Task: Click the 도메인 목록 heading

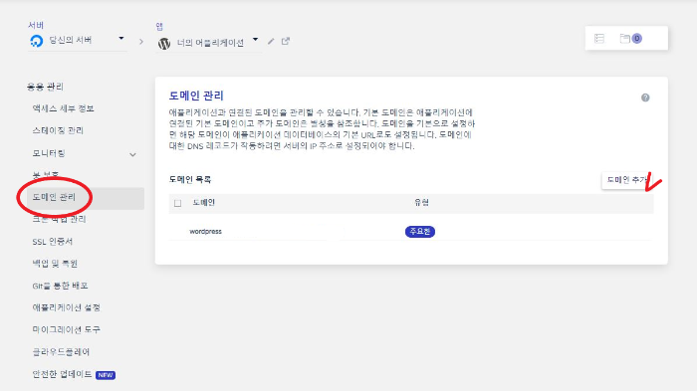Action: 190,179
